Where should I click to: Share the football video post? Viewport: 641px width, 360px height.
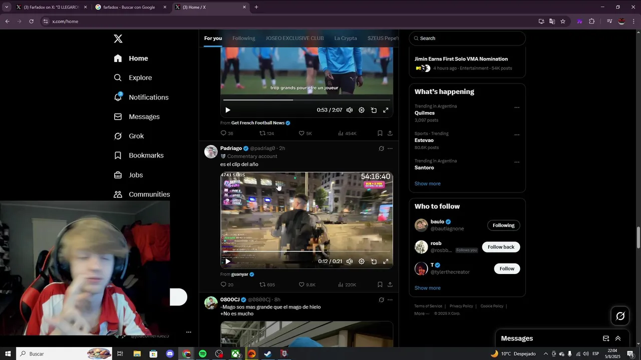(x=390, y=133)
